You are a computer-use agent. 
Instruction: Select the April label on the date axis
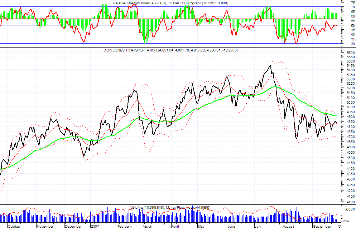(x=175, y=226)
